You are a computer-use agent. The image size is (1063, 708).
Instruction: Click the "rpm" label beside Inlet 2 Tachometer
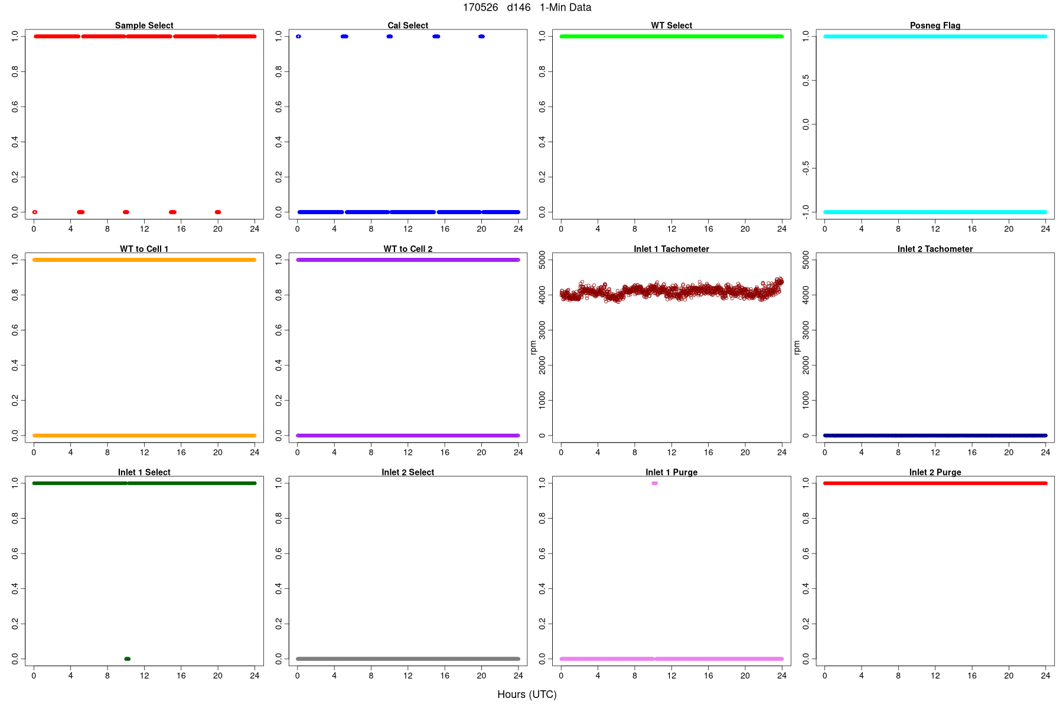(x=797, y=348)
